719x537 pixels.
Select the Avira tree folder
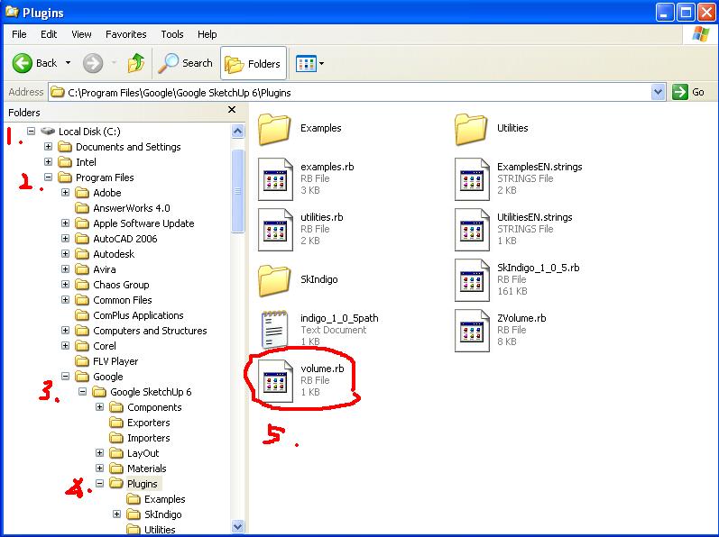[105, 269]
